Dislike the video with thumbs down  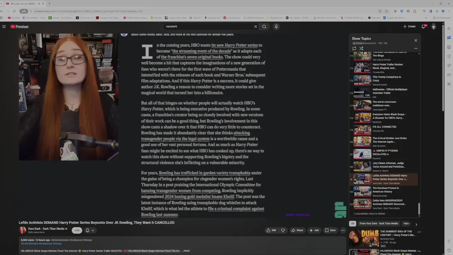(x=283, y=230)
